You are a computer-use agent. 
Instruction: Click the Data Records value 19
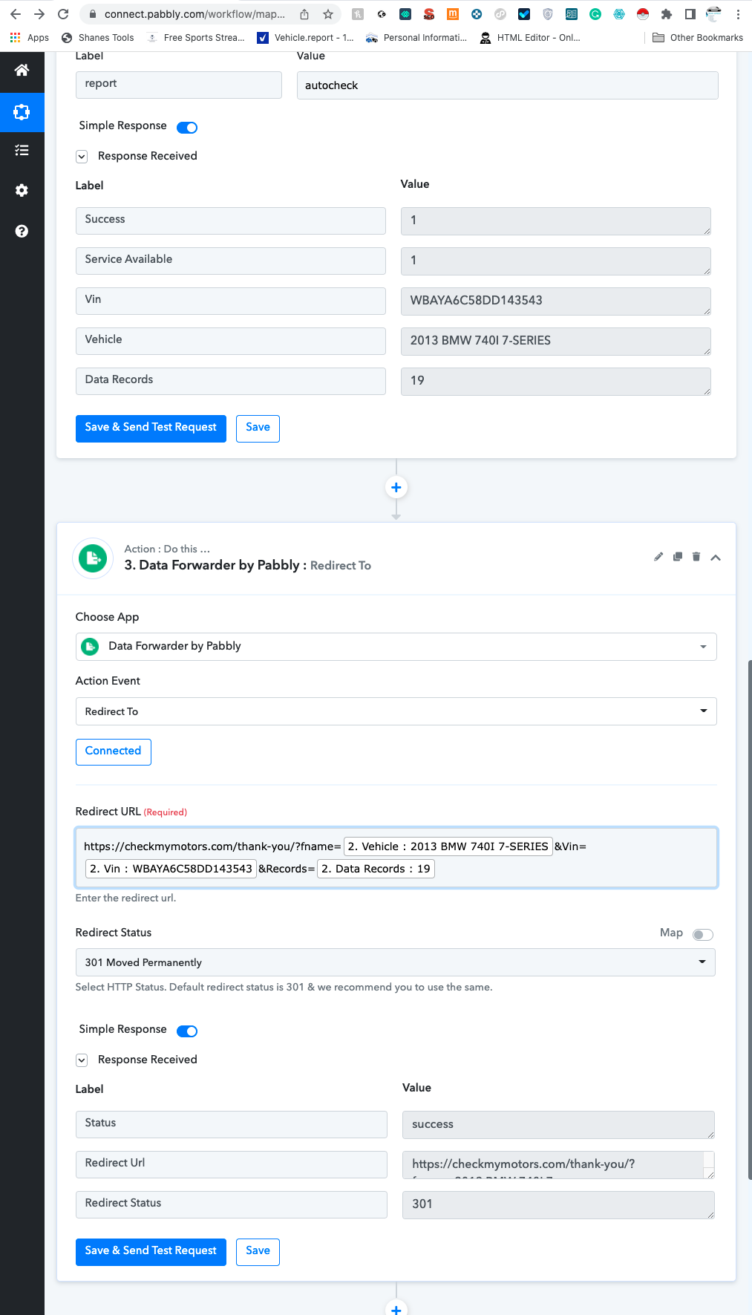[x=556, y=382]
